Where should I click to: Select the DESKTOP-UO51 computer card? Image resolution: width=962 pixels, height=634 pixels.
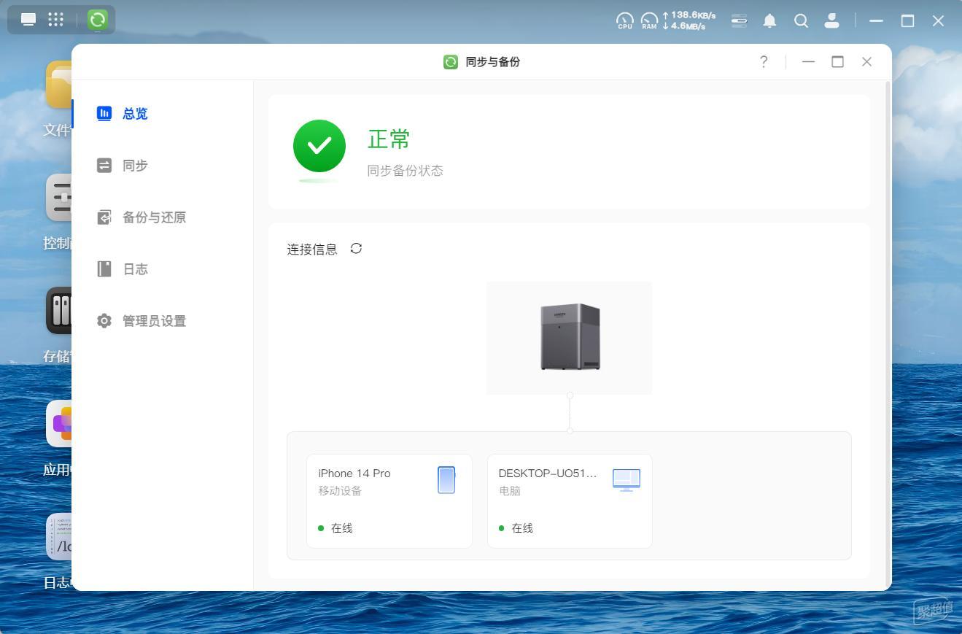click(570, 500)
